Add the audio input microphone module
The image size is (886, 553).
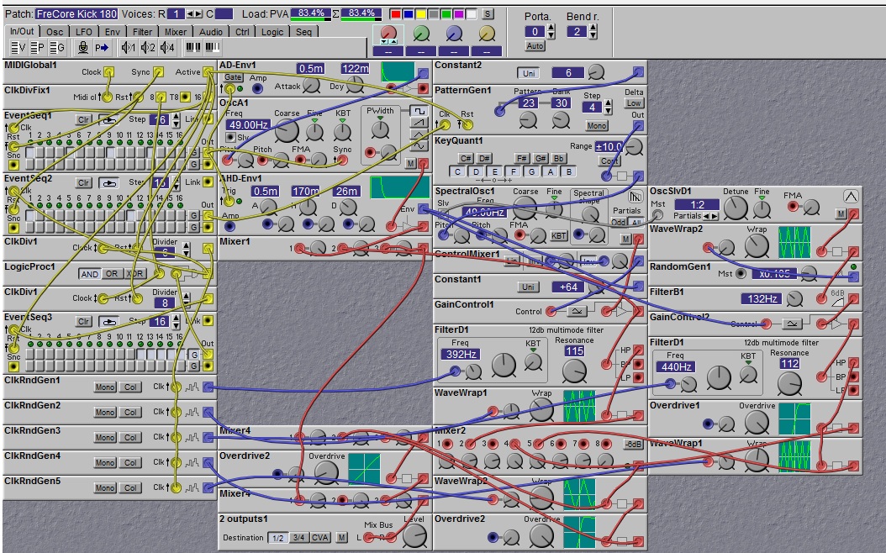(83, 47)
